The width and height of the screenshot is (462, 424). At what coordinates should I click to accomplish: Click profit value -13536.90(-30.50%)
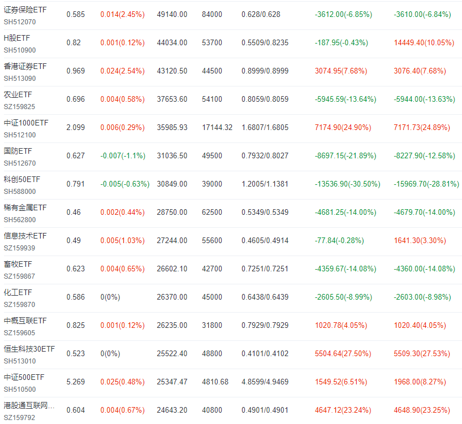pyautogui.click(x=348, y=184)
